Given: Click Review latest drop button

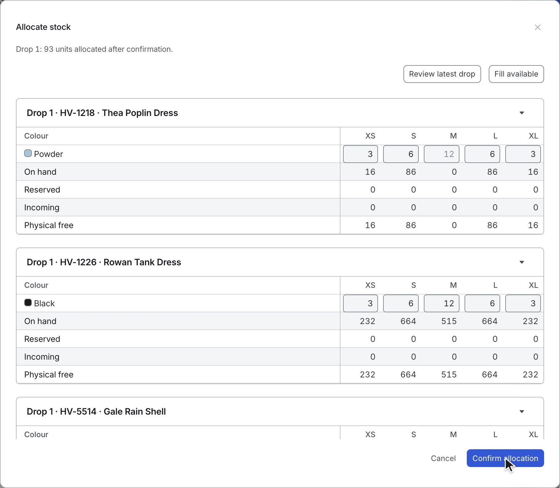Looking at the screenshot, I should pyautogui.click(x=442, y=74).
